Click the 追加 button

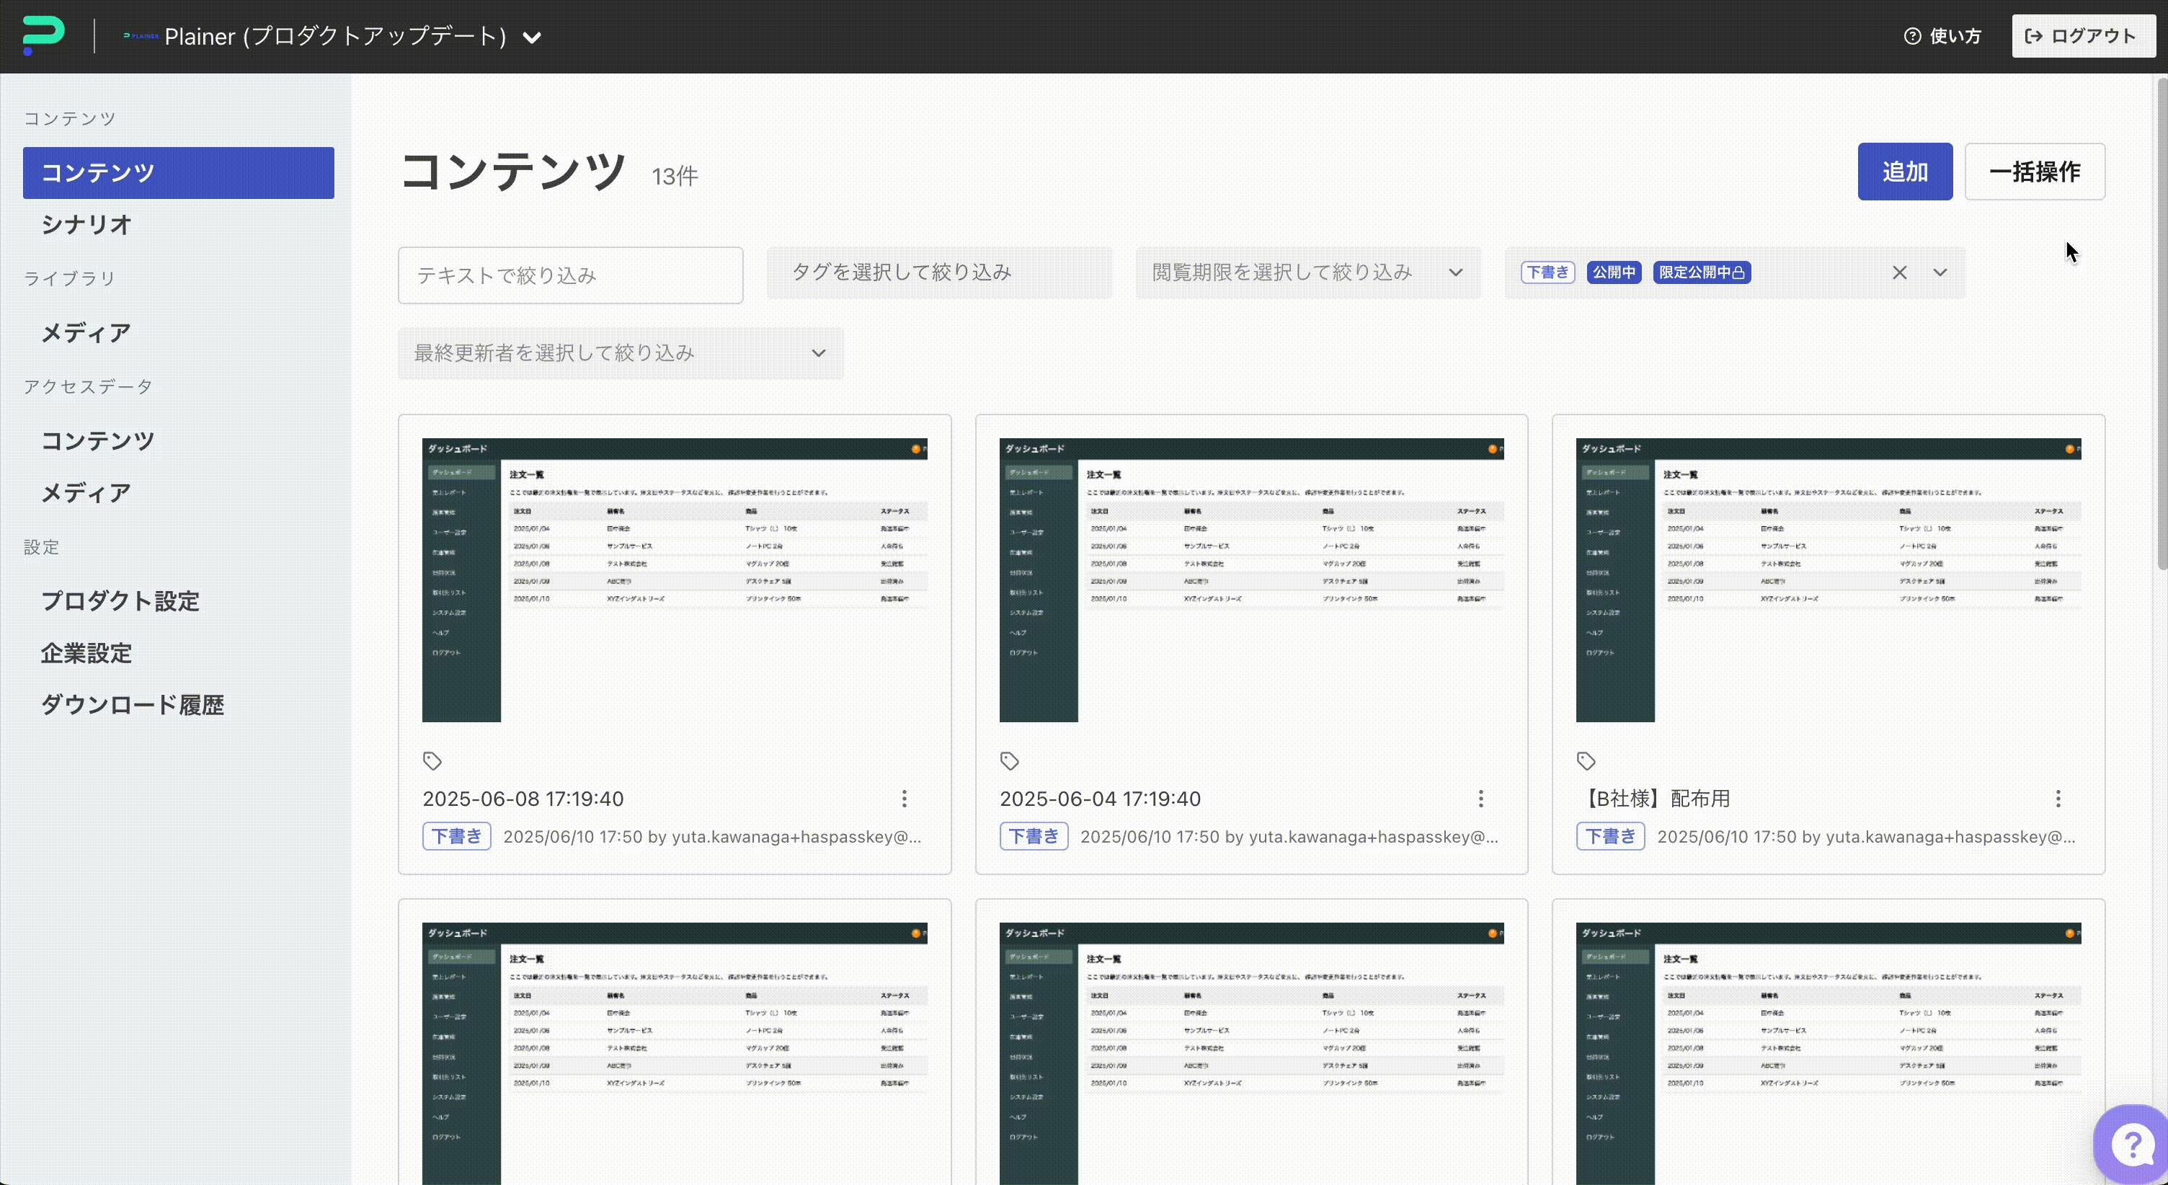[x=1905, y=172]
